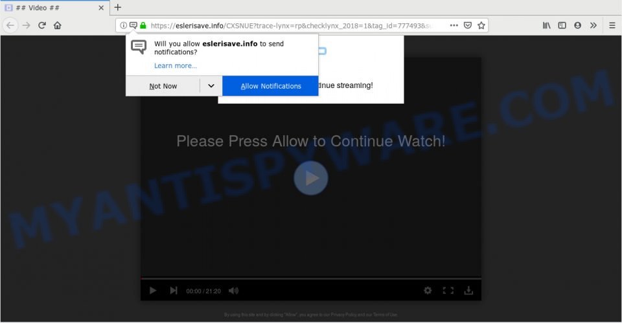622x323 pixels.
Task: Mute the video volume speaker
Action: (234, 291)
